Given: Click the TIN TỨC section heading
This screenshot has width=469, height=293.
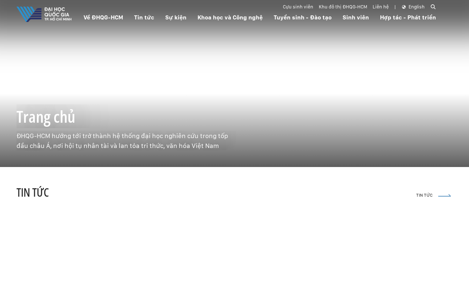Looking at the screenshot, I should (33, 193).
